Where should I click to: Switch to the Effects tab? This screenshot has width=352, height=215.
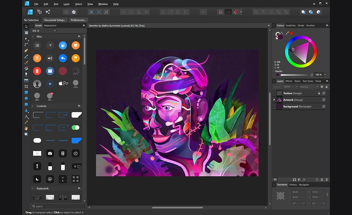[x=289, y=81]
